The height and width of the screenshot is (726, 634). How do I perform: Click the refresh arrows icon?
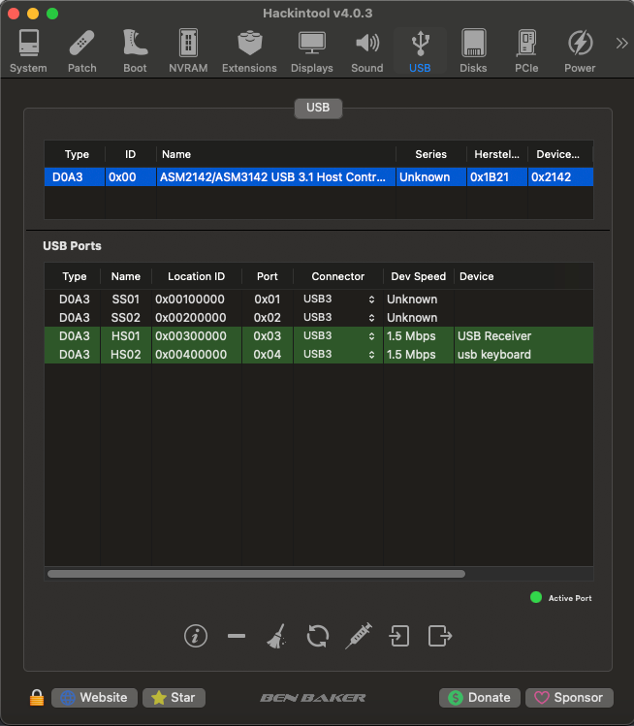(317, 636)
